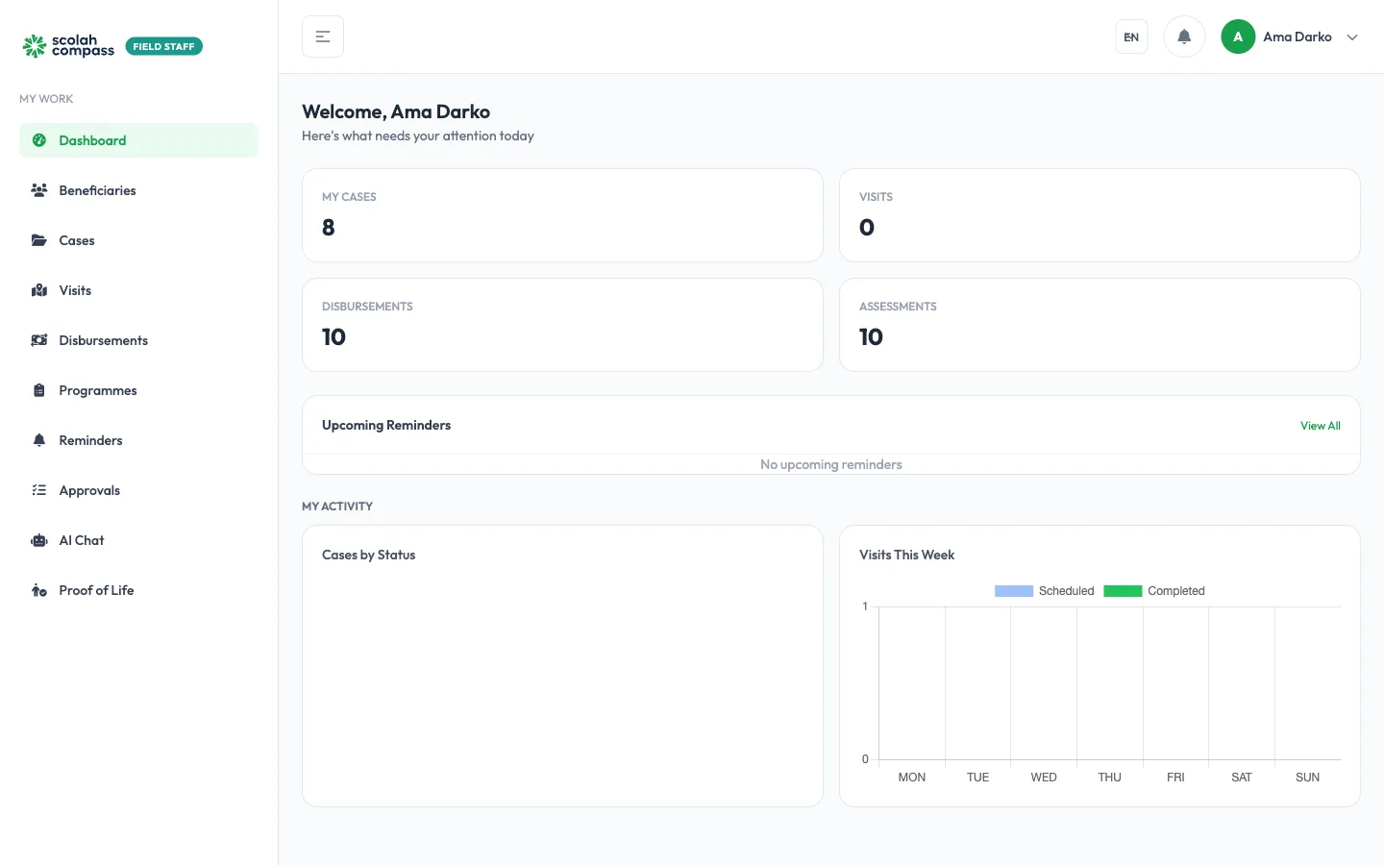Image resolution: width=1384 pixels, height=865 pixels.
Task: Open the Programmes page
Action: pos(138,390)
